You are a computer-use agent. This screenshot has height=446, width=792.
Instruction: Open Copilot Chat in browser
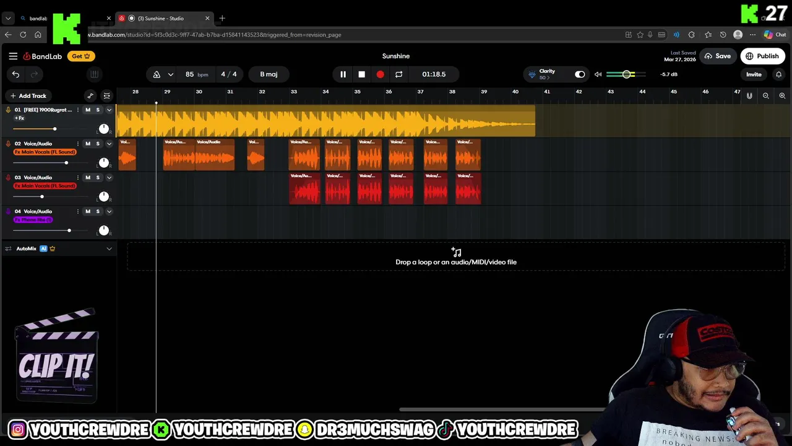775,35
